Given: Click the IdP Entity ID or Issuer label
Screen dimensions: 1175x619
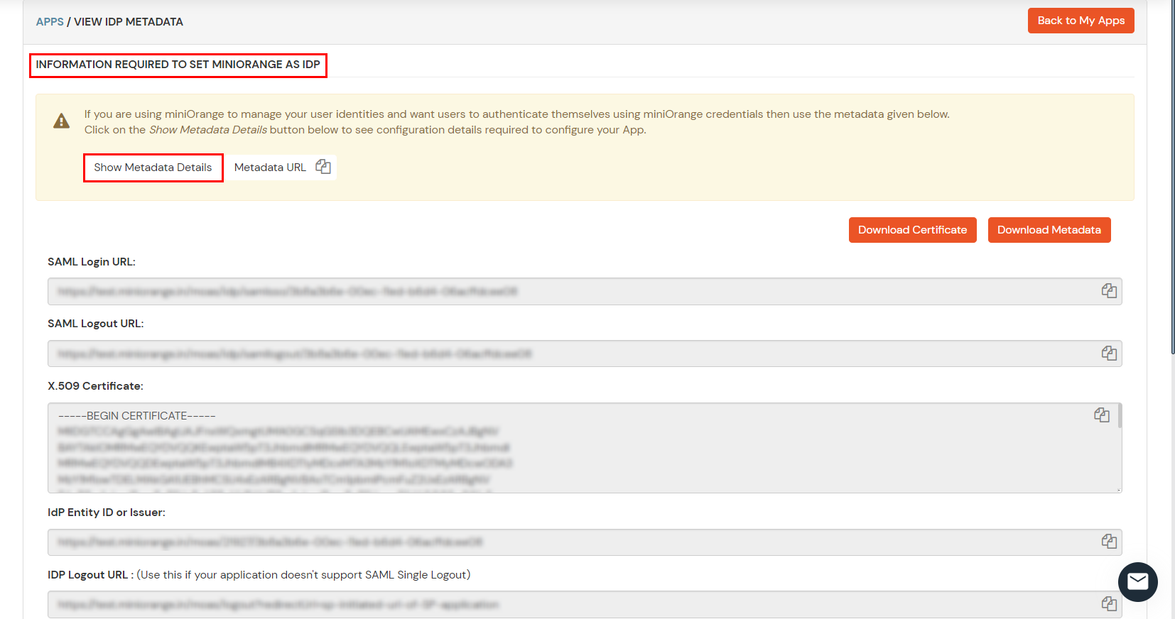Looking at the screenshot, I should 107,513.
